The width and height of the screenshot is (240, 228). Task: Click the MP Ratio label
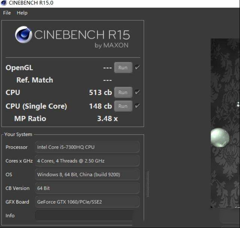pyautogui.click(x=30, y=118)
